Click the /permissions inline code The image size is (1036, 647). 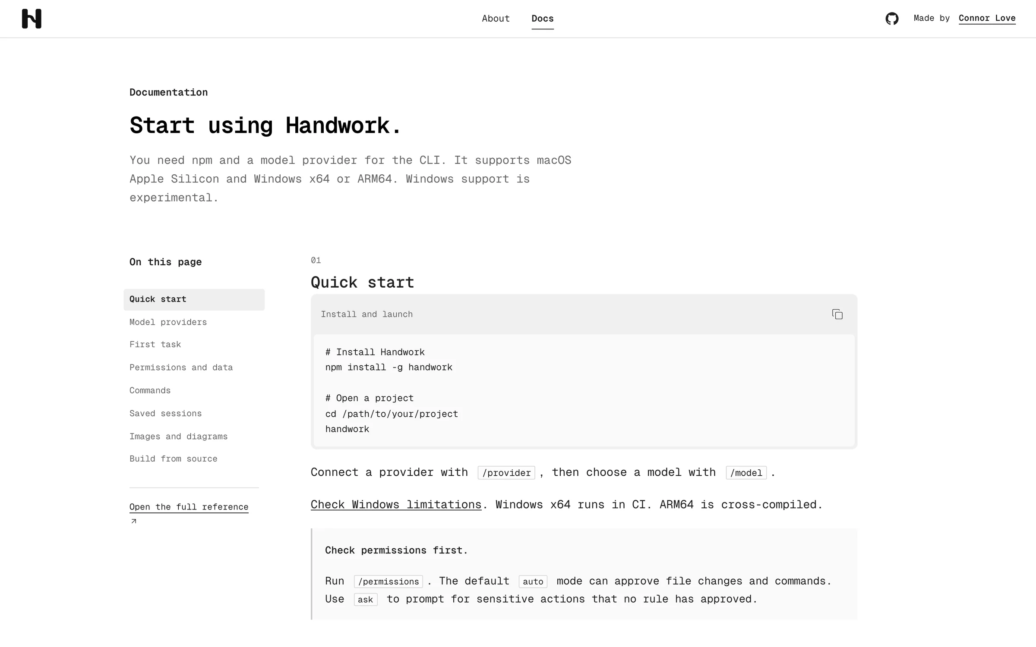(x=388, y=581)
